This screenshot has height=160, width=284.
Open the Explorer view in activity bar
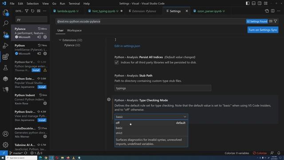[5, 12]
